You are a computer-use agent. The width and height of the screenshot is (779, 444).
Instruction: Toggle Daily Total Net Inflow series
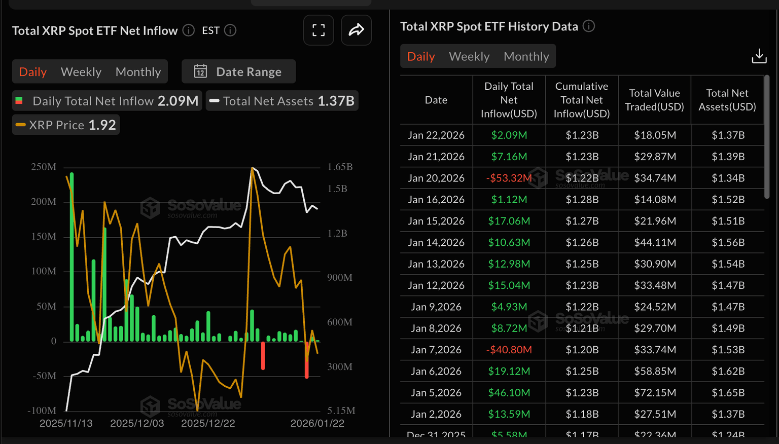tap(107, 101)
